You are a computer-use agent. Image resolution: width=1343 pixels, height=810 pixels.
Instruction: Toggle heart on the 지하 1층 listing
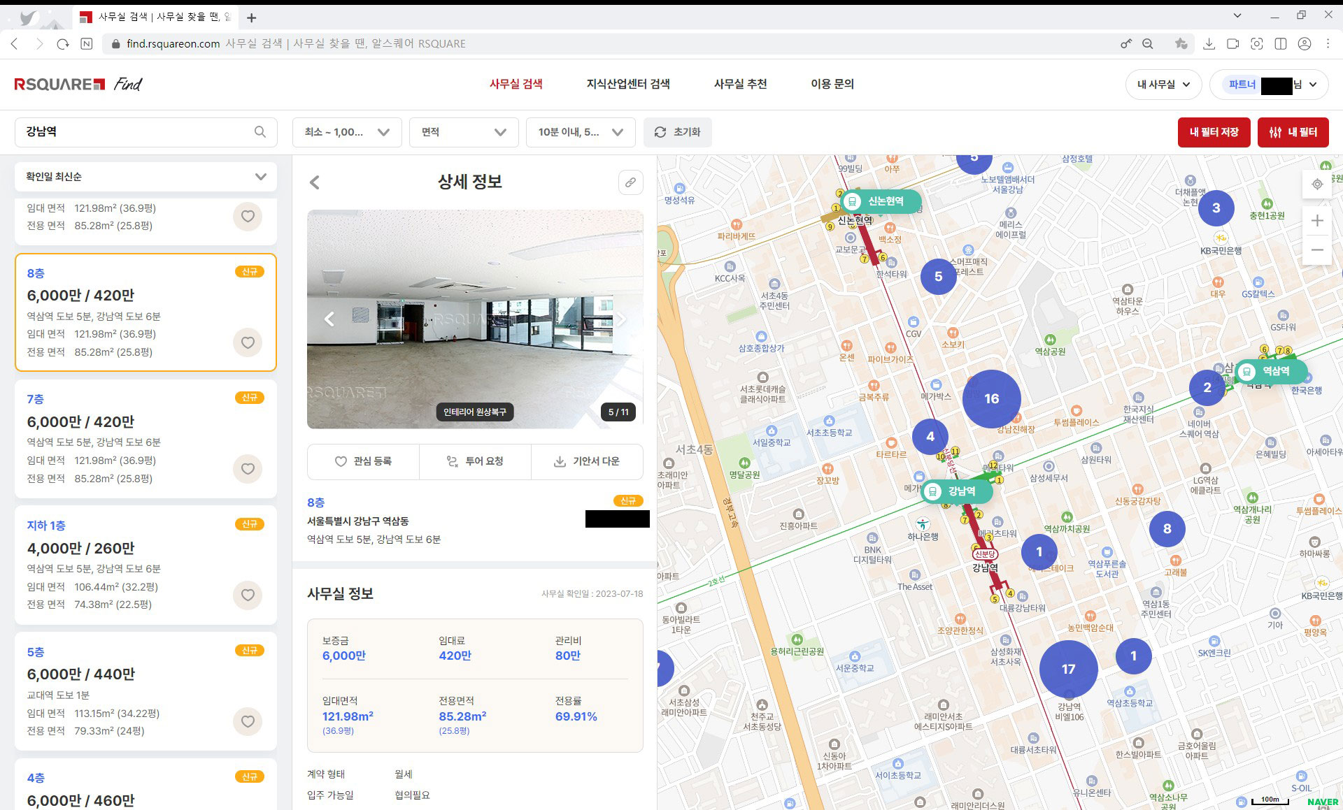pos(248,595)
